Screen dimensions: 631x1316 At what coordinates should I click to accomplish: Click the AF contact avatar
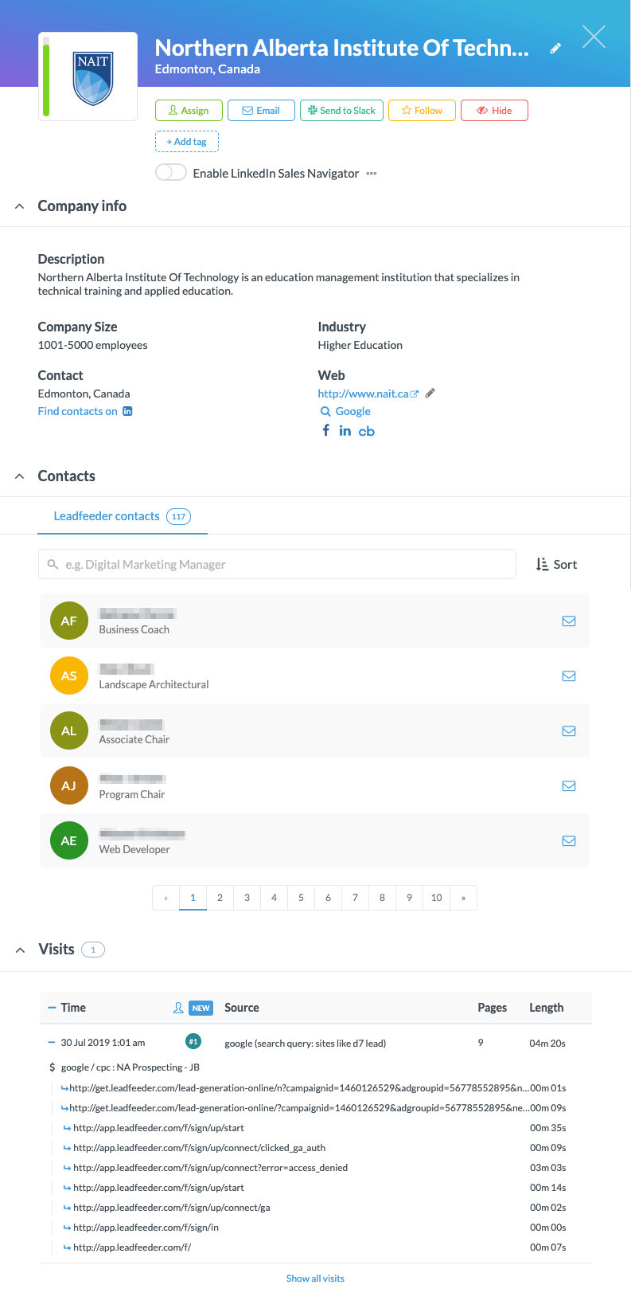[x=69, y=621]
